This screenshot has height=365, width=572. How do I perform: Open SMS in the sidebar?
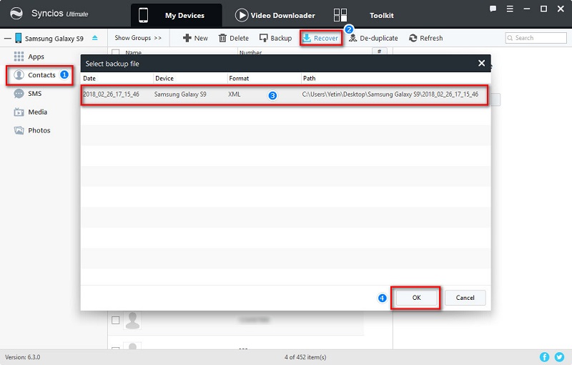pos(34,94)
